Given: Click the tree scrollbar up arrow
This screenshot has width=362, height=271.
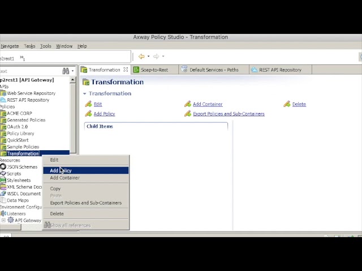Looking at the screenshot, I should point(73,80).
